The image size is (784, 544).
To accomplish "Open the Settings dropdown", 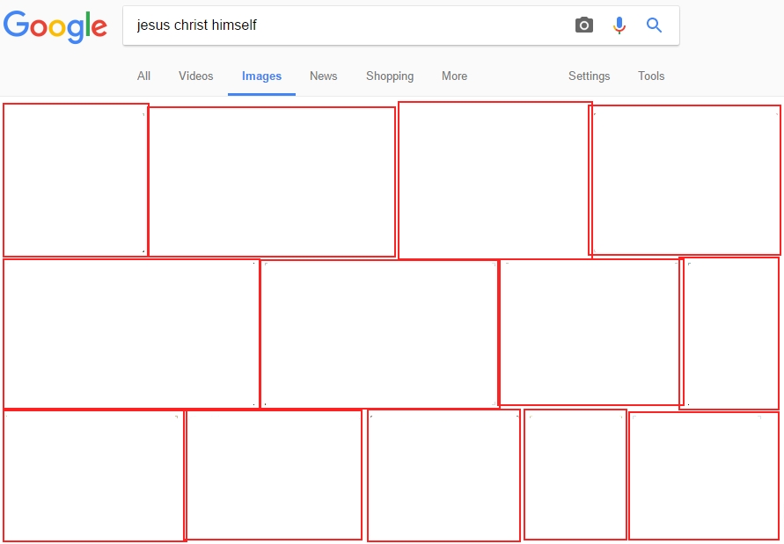I will (589, 76).
